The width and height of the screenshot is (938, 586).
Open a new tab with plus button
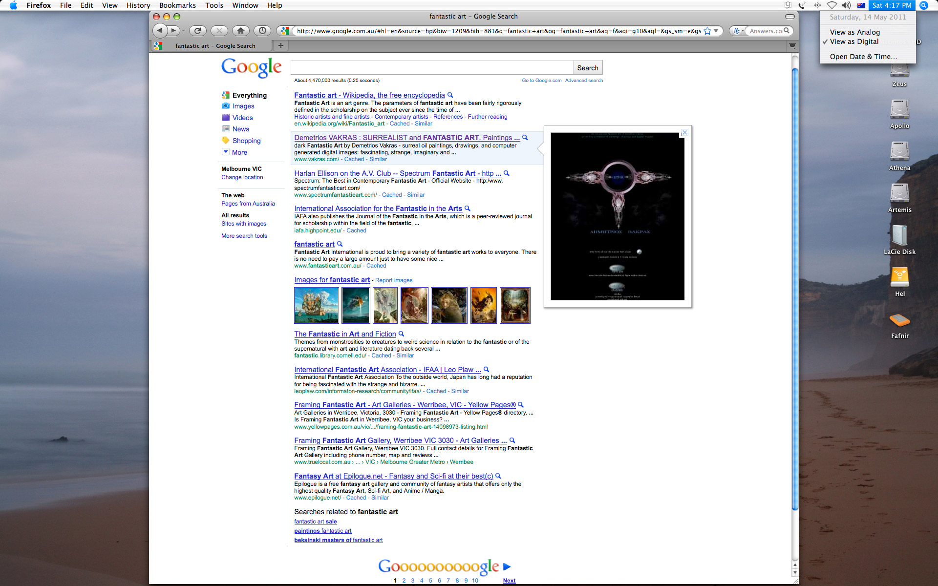click(x=281, y=45)
